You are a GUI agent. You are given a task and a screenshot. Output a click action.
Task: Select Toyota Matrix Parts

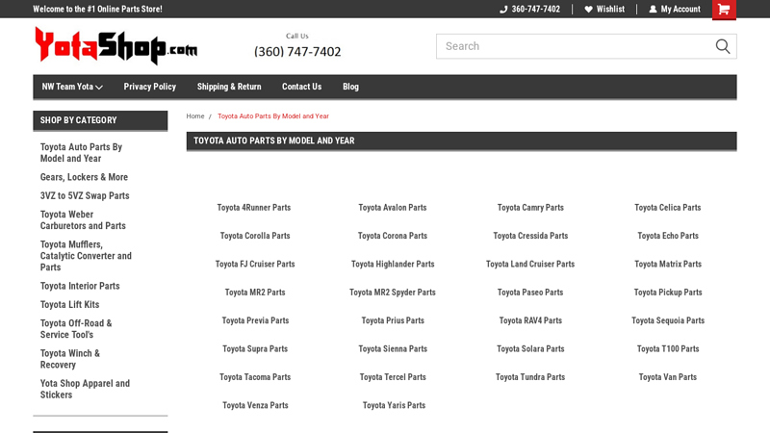click(x=668, y=264)
